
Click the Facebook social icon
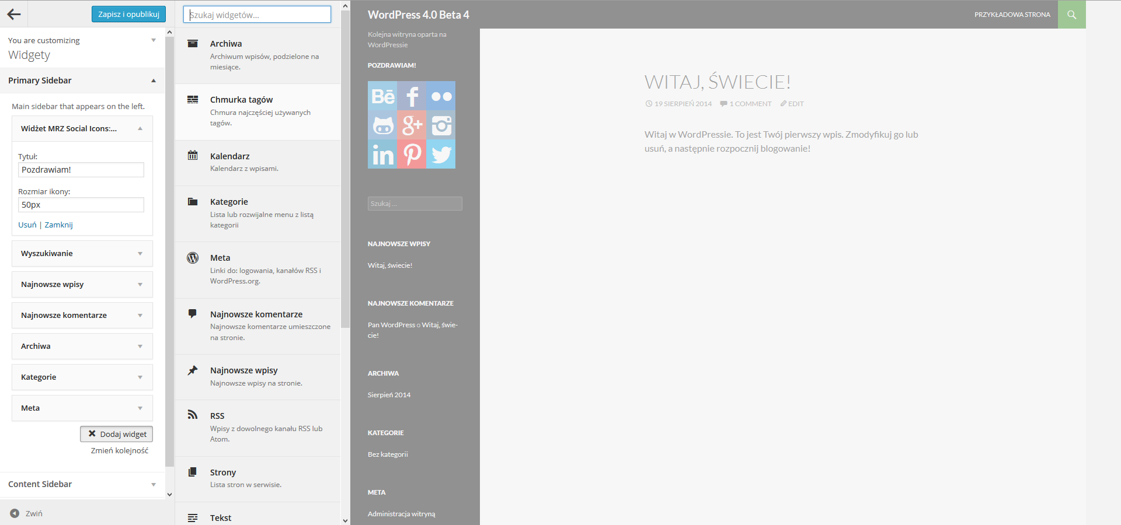(412, 96)
